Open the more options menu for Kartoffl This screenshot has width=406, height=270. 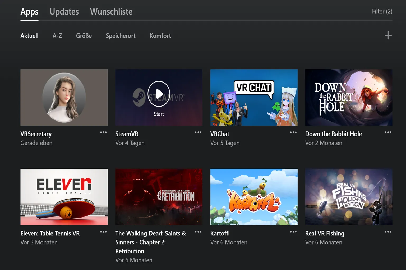pyautogui.click(x=293, y=232)
